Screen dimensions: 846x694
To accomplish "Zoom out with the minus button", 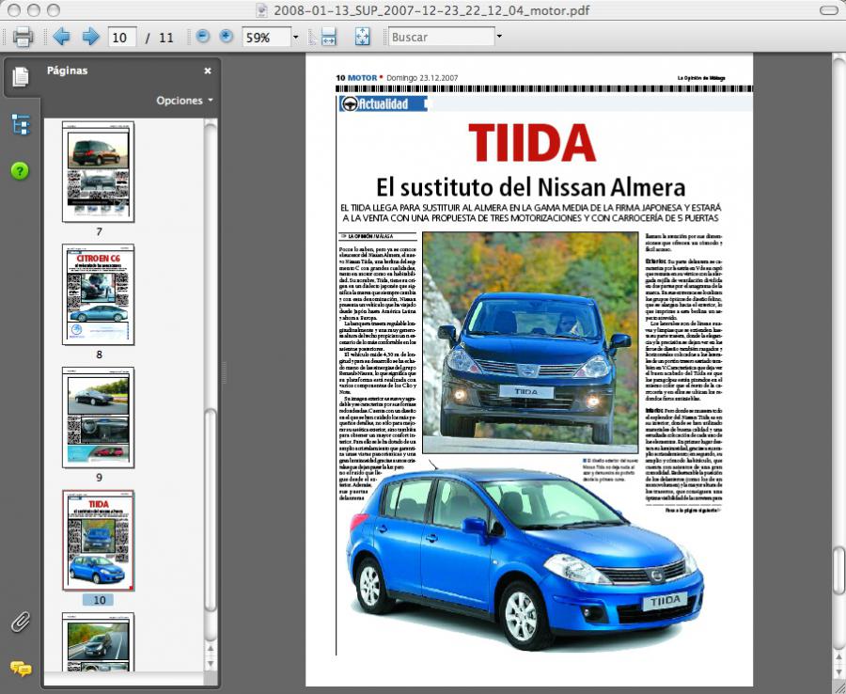I will coord(203,36).
